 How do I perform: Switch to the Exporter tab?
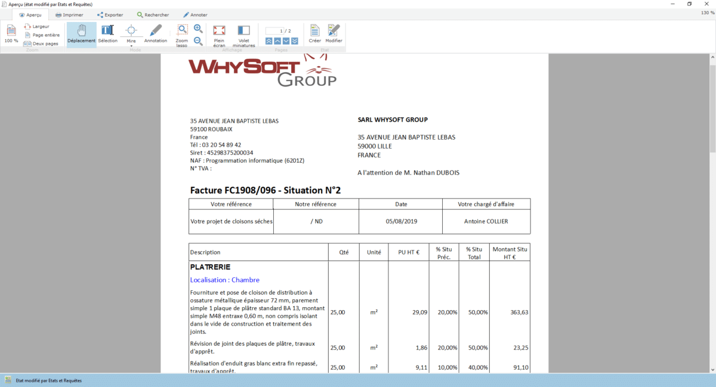click(110, 14)
